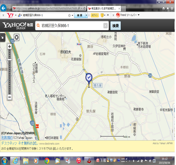
Task: Launch Google Chrome from taskbar
Action: tap(47, 161)
